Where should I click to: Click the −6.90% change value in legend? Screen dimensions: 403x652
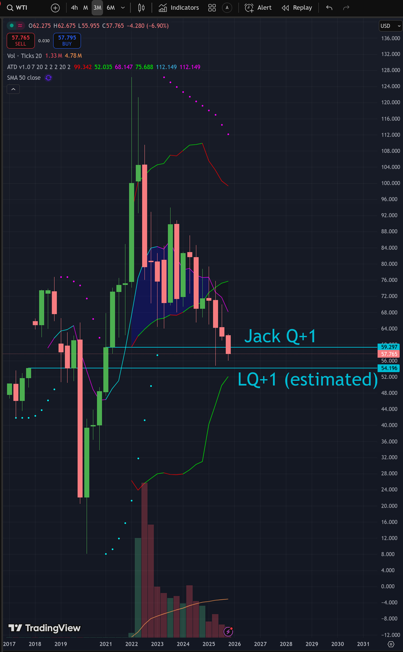pos(157,26)
